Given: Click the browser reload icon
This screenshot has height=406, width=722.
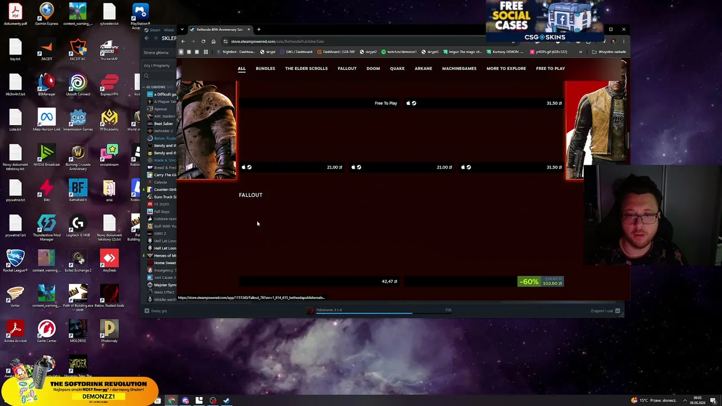Looking at the screenshot, I should (203, 41).
